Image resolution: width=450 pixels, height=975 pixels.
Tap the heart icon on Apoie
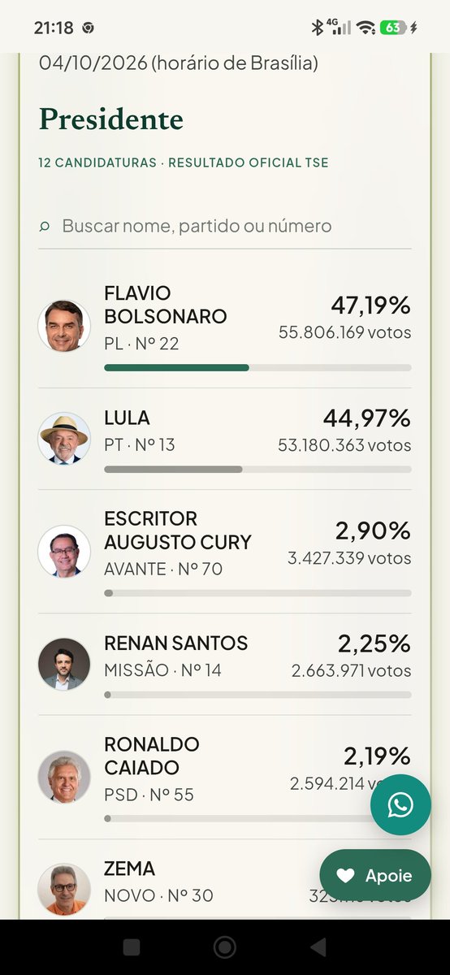click(345, 876)
